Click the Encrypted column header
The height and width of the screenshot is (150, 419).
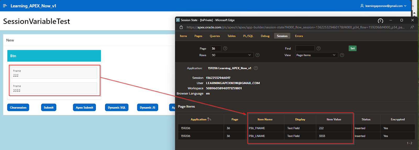398,119
